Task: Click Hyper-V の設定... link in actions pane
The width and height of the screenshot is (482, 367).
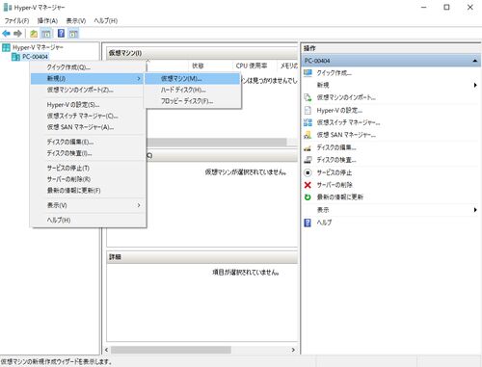Action: pos(339,111)
